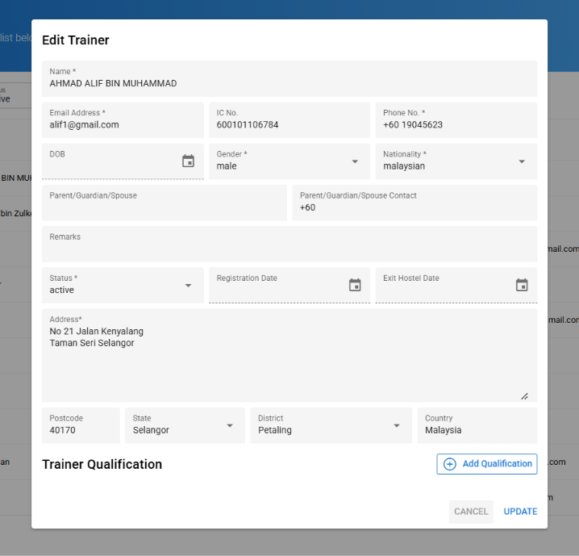Click into the IC No. field

[289, 120]
